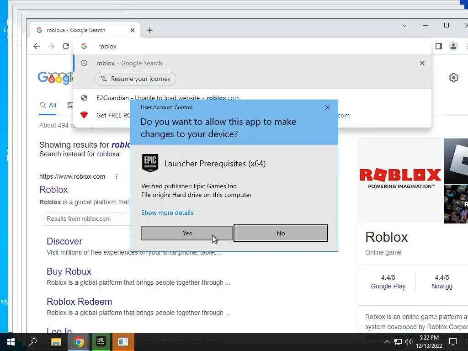
Task: Click the Google holiday logo
Action: click(x=55, y=78)
